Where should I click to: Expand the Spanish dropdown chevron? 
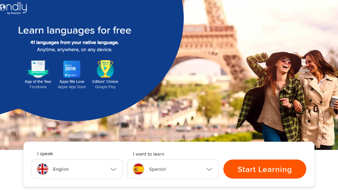[209, 169]
